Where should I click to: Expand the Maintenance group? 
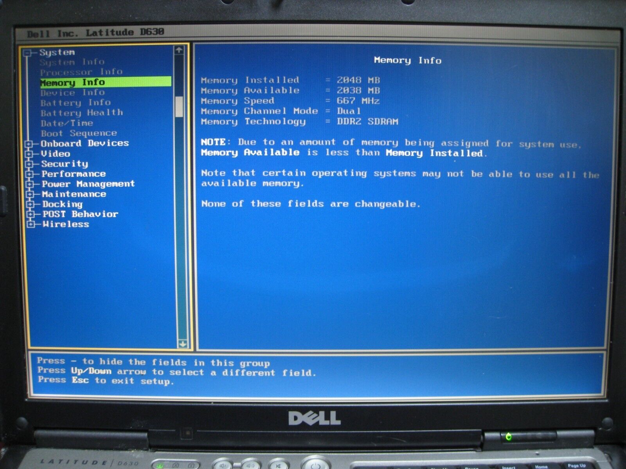point(30,194)
